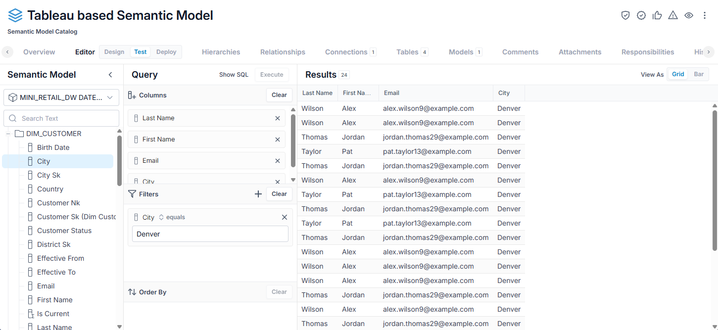Select City Sk field in tree
The height and width of the screenshot is (330, 718).
coord(48,175)
